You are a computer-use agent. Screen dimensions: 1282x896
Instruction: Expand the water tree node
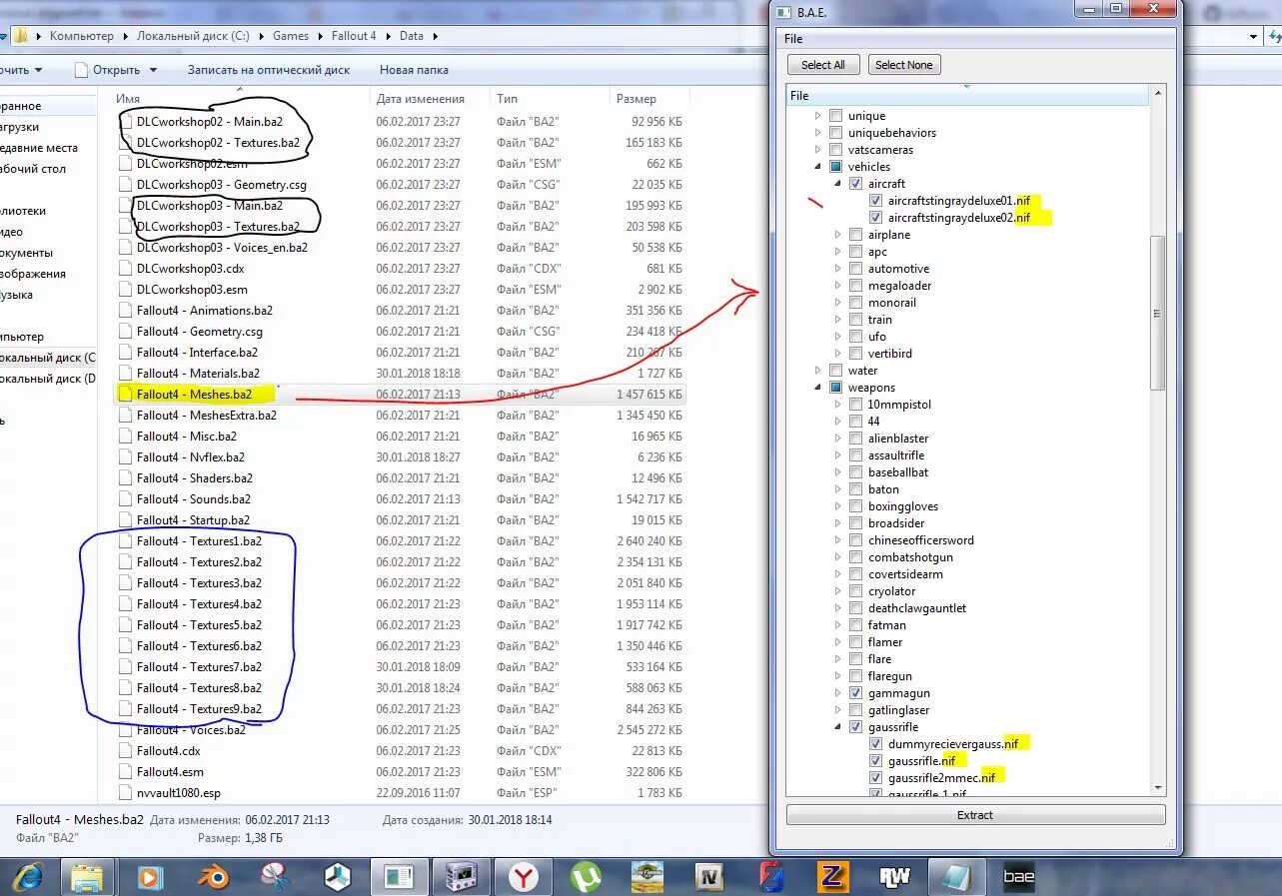(x=818, y=371)
